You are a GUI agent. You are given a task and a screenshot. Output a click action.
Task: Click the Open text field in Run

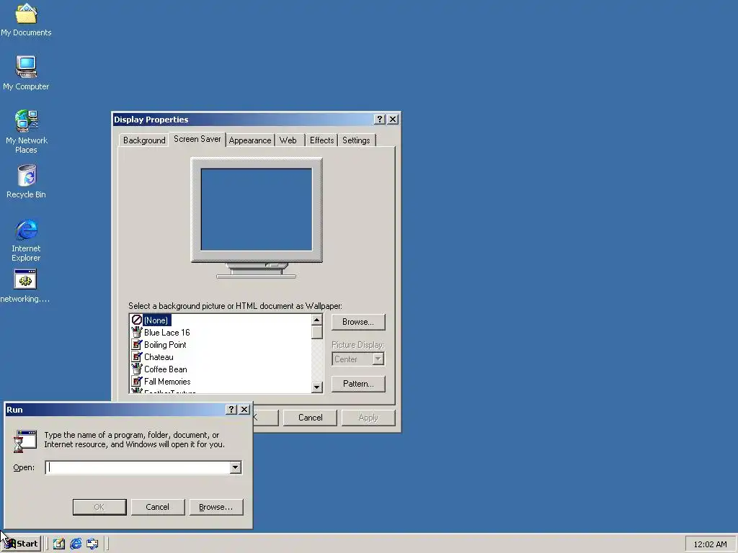[138, 467]
